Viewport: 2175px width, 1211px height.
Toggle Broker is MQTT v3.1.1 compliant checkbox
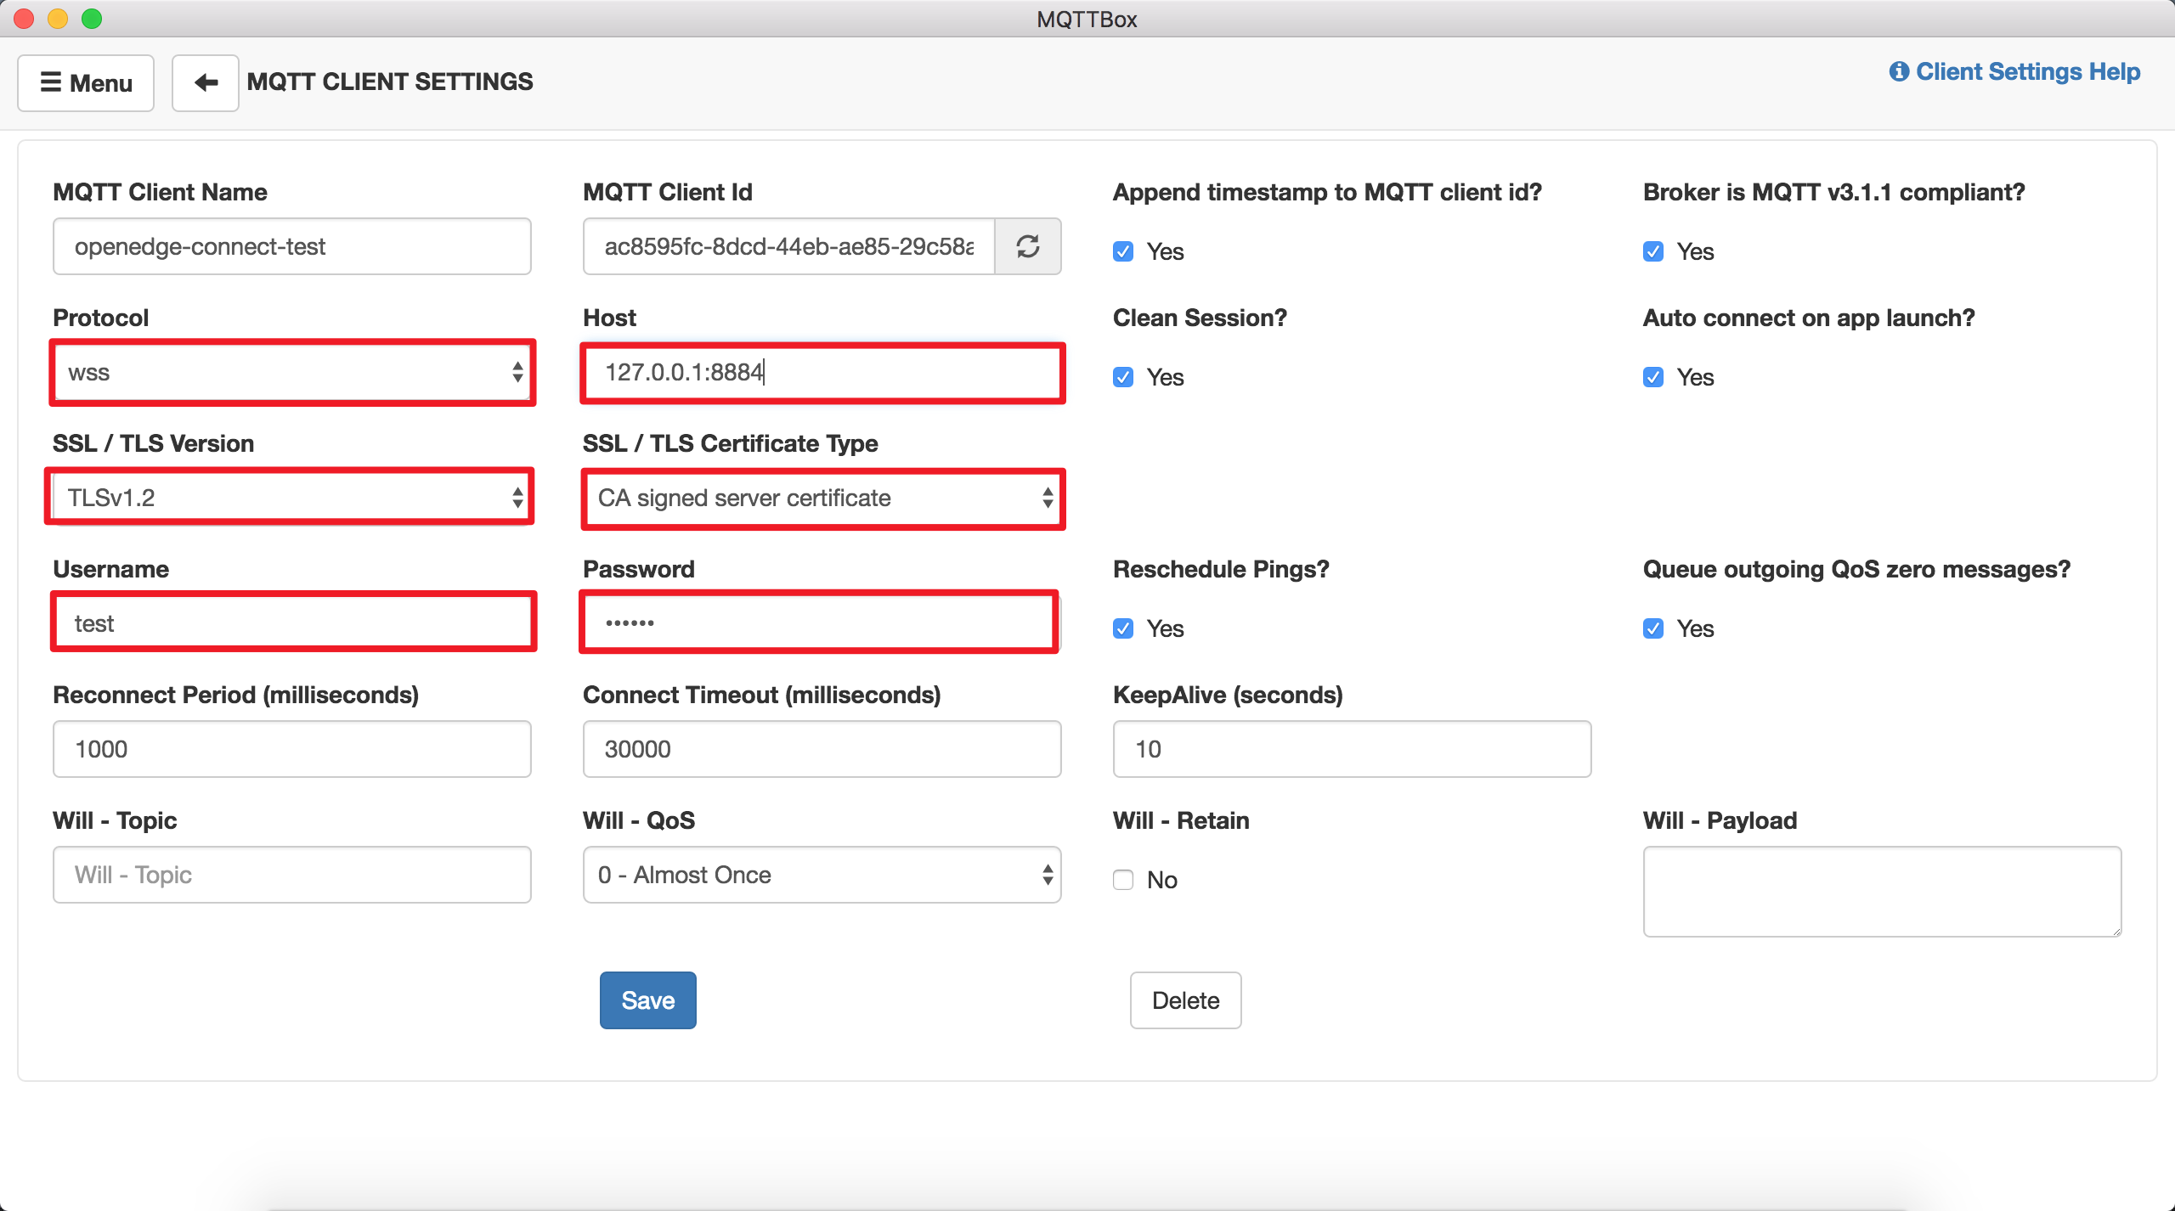coord(1653,251)
